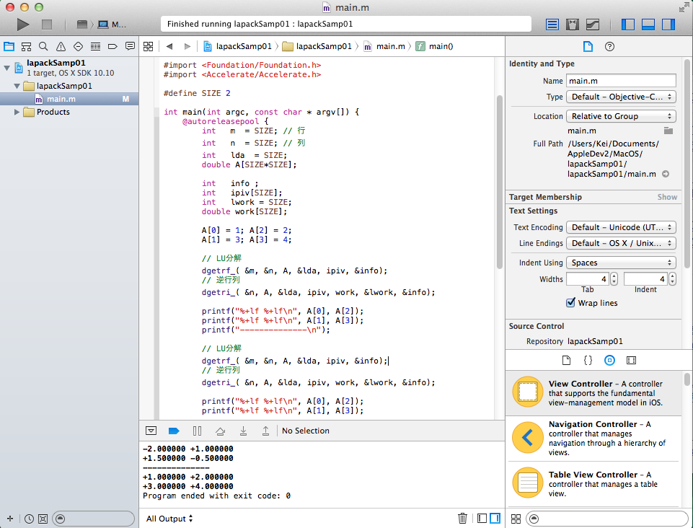This screenshot has width=693, height=528.
Task: Click the Stop button in toolbar
Action: pos(47,25)
